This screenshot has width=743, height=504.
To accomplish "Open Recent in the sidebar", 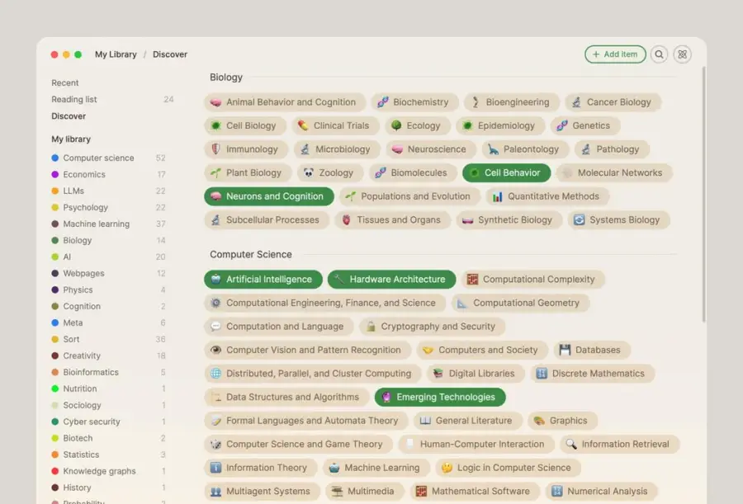I will tap(65, 82).
